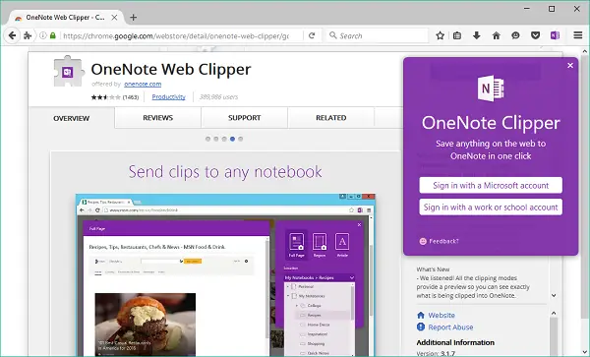Screen dimensions: 590x357
Task: Select the last carousel dot
Action: [241, 139]
